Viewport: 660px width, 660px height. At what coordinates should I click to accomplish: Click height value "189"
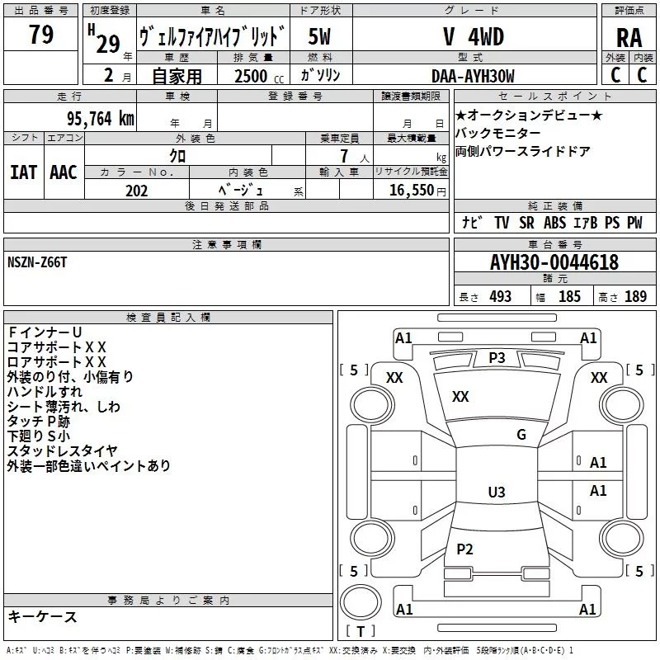tap(635, 296)
